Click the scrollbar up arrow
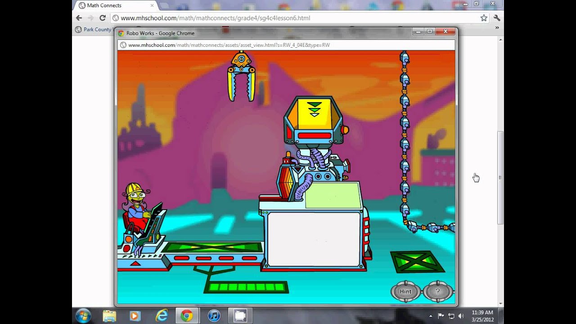 click(500, 40)
